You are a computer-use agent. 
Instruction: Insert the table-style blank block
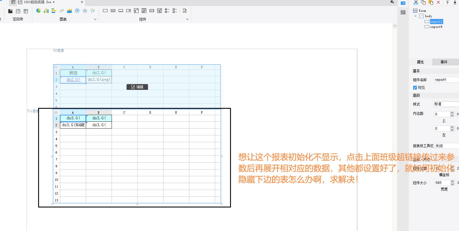(x=26, y=11)
